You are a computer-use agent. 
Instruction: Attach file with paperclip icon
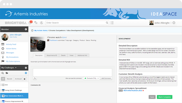click(x=35, y=78)
